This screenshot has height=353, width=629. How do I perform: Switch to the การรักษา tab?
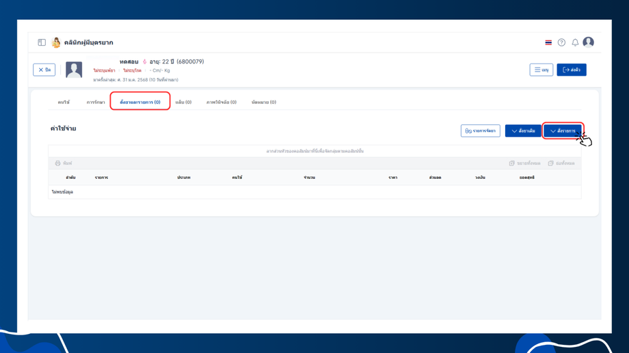96,102
